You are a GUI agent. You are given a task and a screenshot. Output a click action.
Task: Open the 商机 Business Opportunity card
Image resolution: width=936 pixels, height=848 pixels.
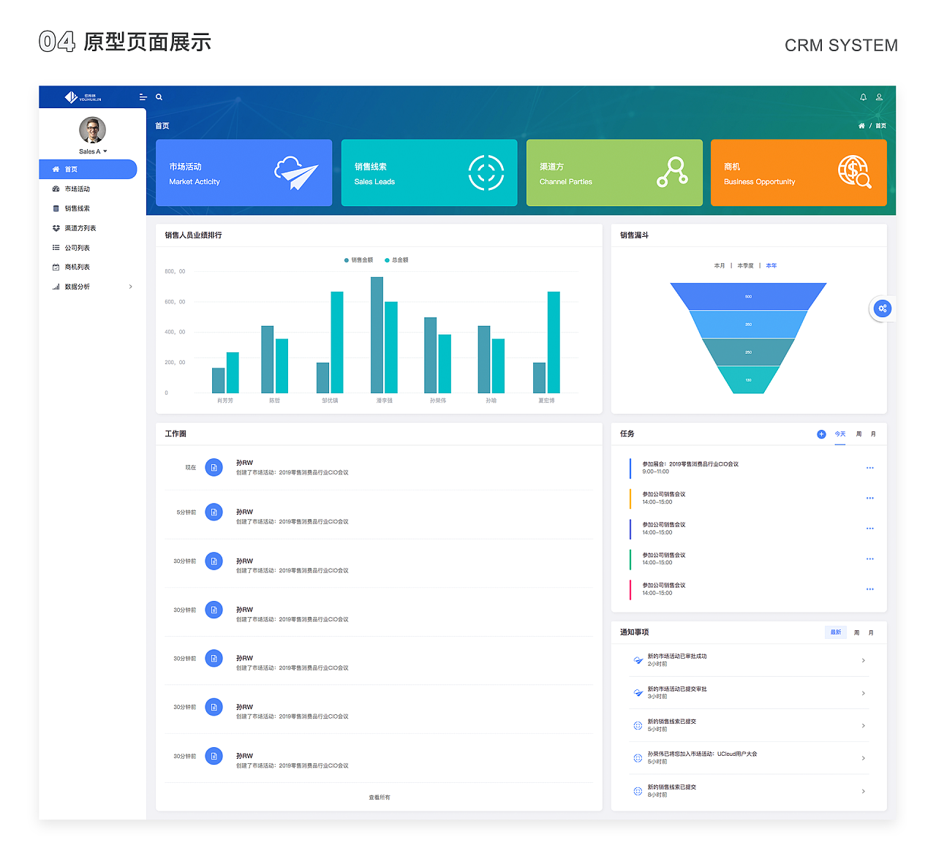tap(799, 173)
